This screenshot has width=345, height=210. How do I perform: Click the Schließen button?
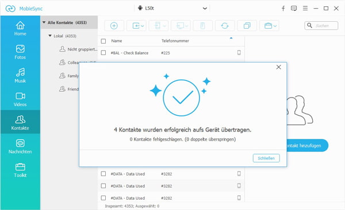[x=266, y=158]
